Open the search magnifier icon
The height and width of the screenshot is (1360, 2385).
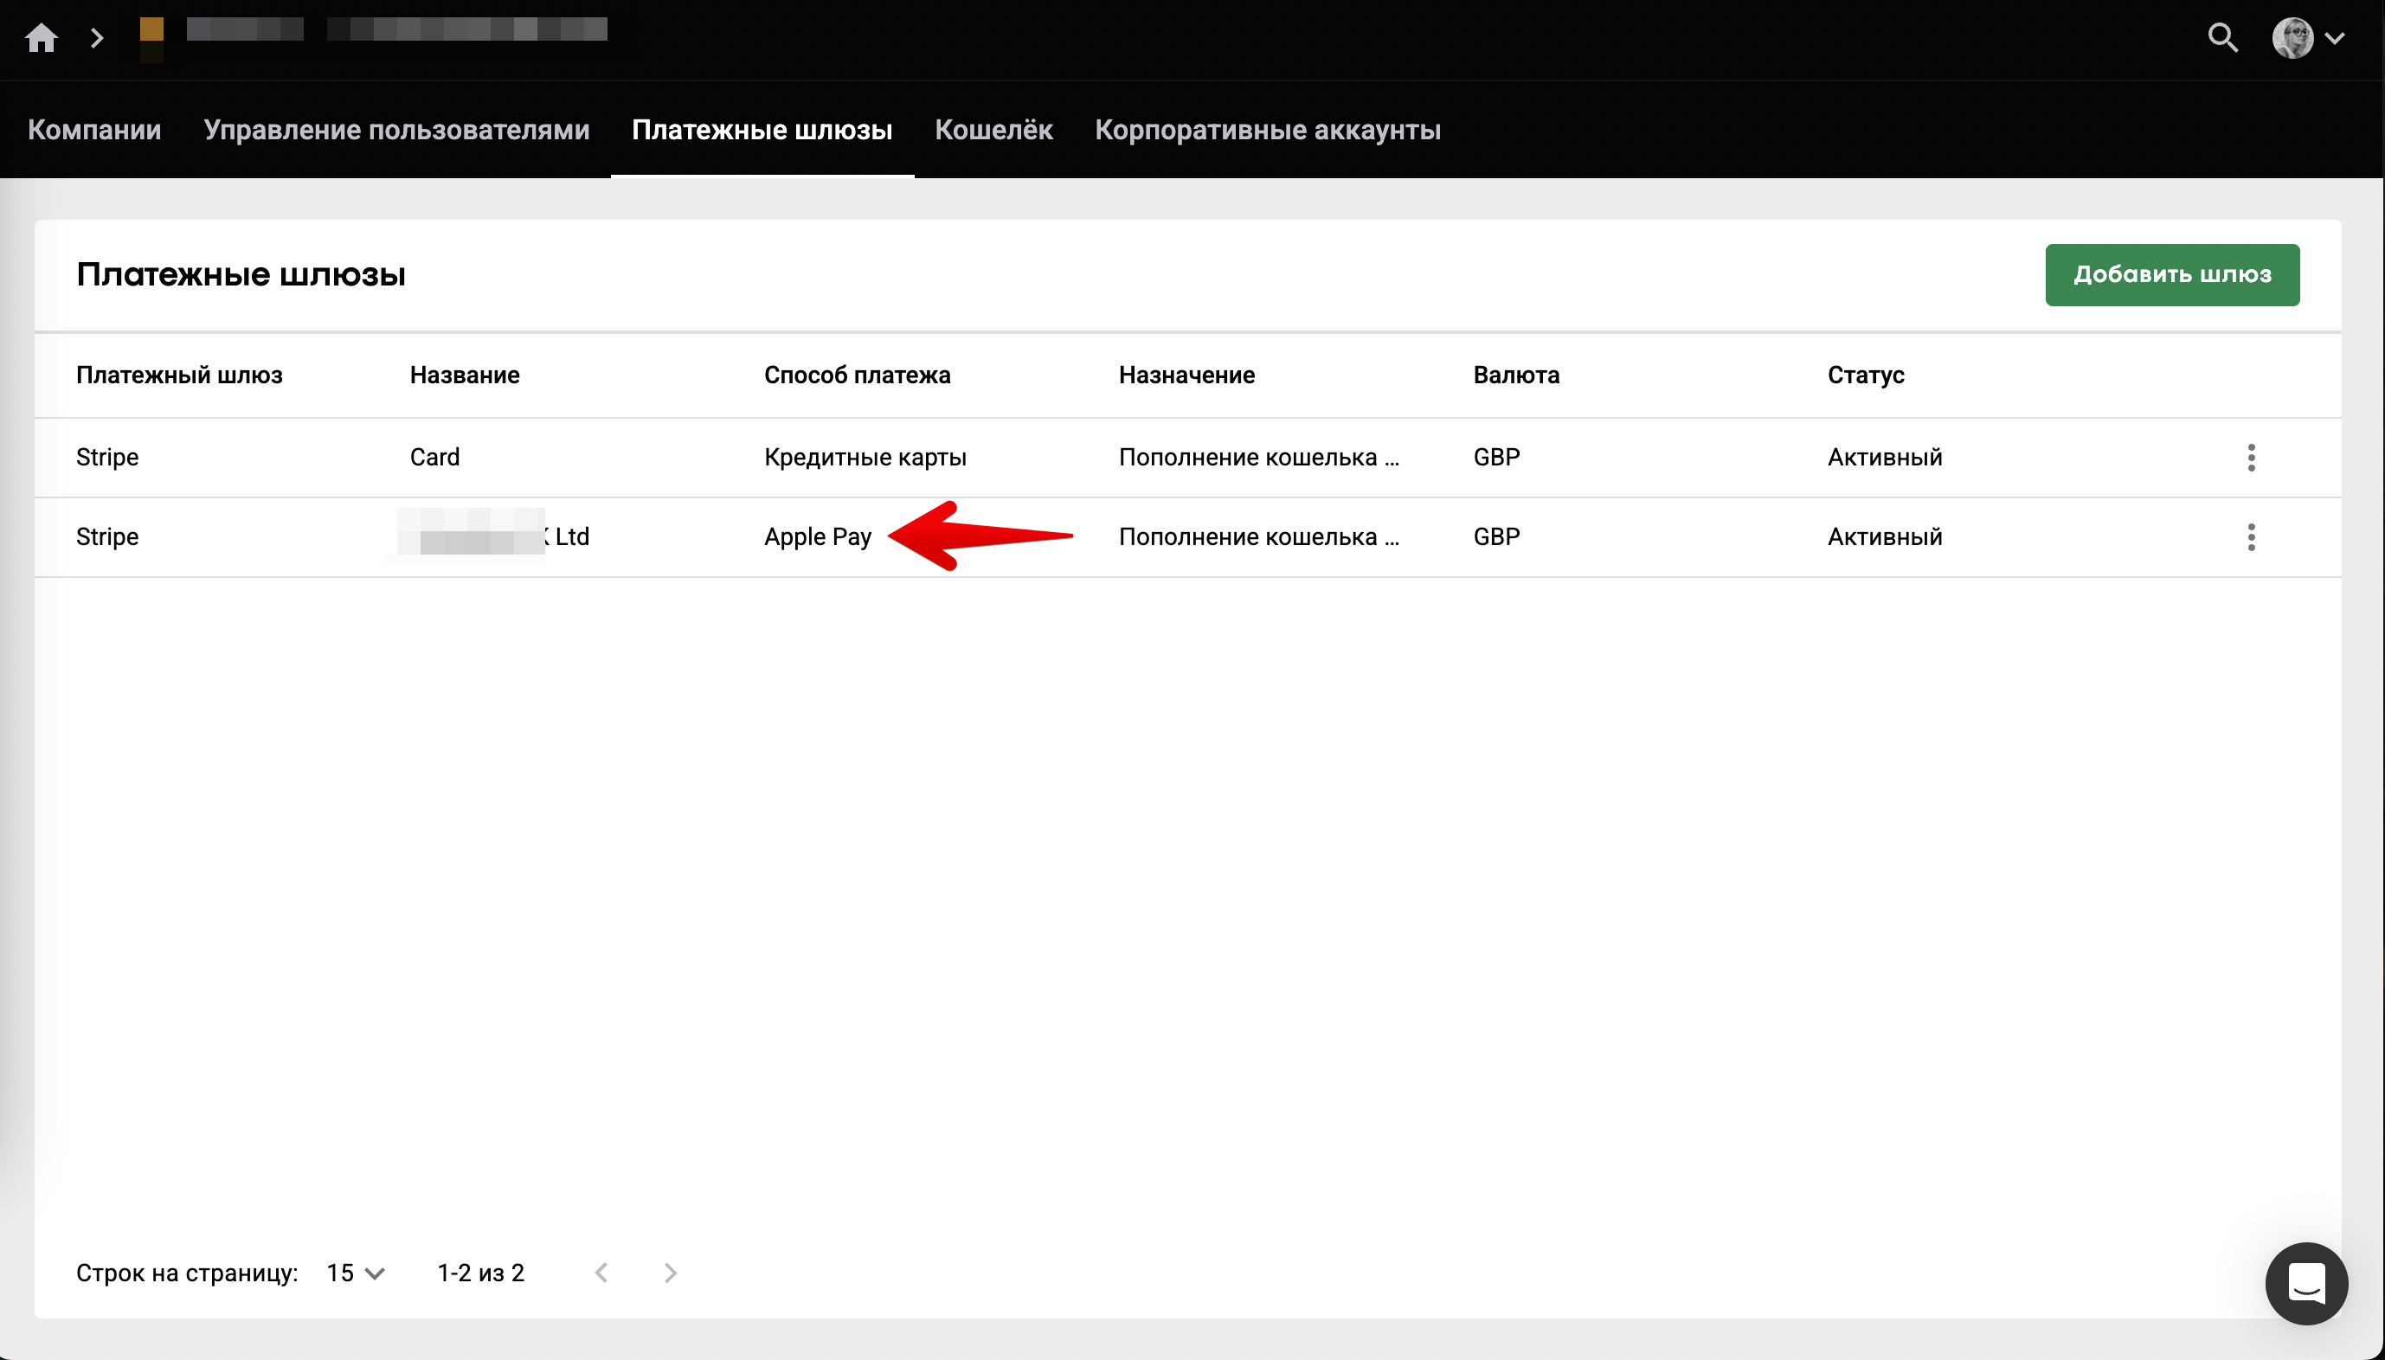click(x=2221, y=38)
